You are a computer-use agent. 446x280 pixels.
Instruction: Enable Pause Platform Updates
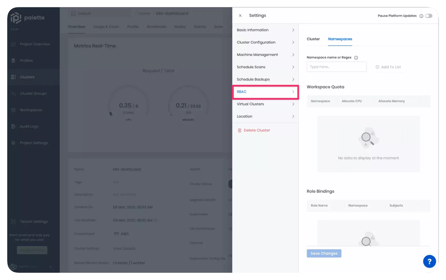pos(428,16)
